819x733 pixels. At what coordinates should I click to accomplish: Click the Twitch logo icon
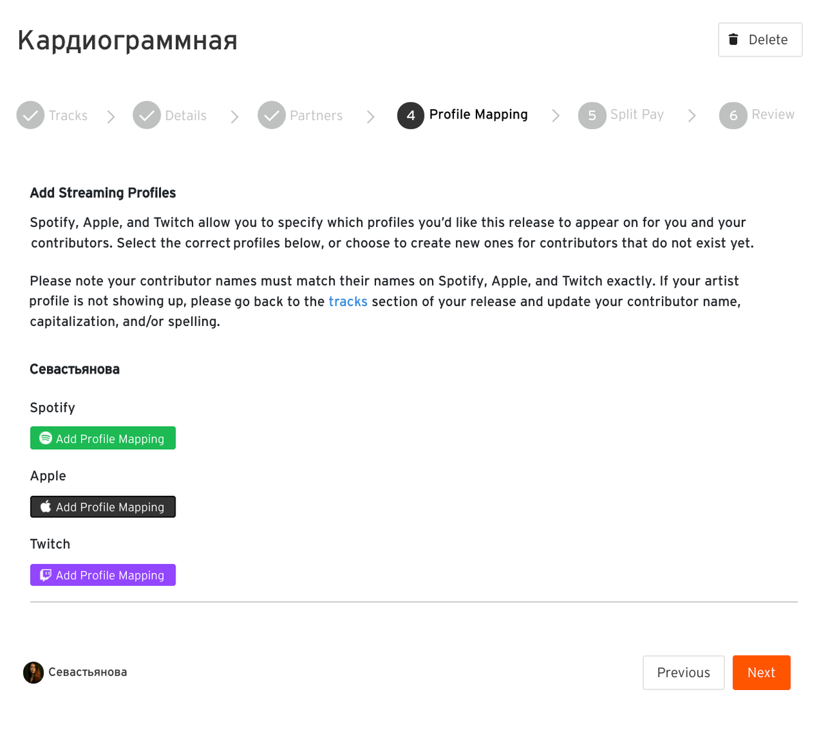(x=46, y=575)
